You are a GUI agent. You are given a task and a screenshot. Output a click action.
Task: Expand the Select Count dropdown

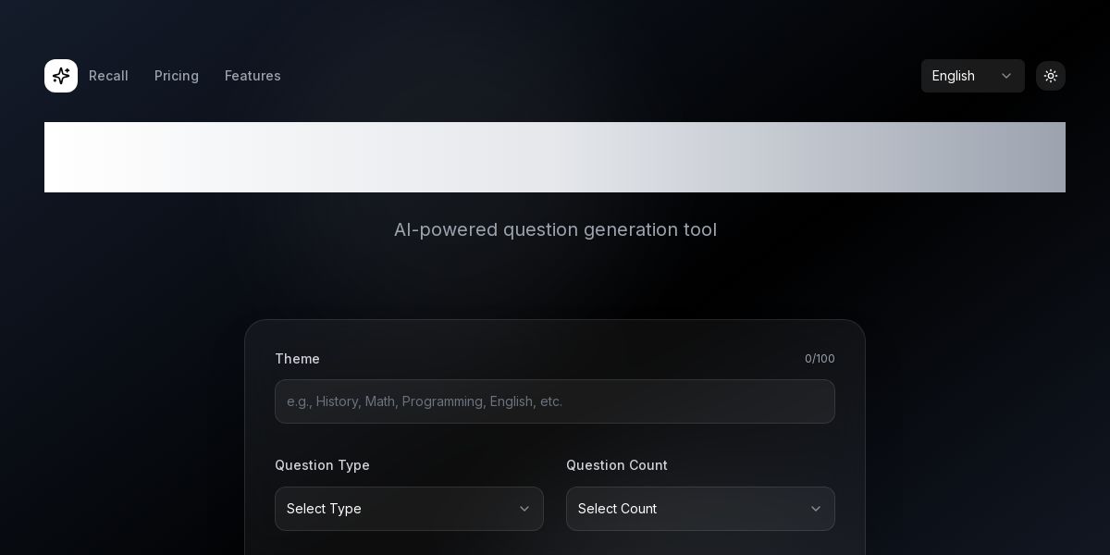700,509
